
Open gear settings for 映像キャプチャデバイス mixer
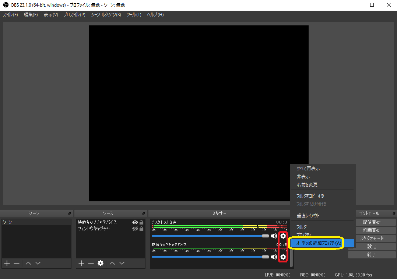click(x=283, y=257)
